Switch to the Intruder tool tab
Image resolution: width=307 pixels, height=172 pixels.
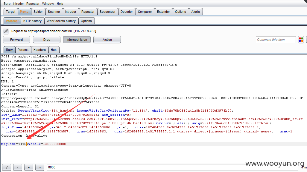[71, 12]
